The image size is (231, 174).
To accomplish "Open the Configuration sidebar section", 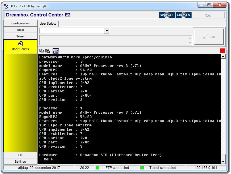I will click(20, 23).
